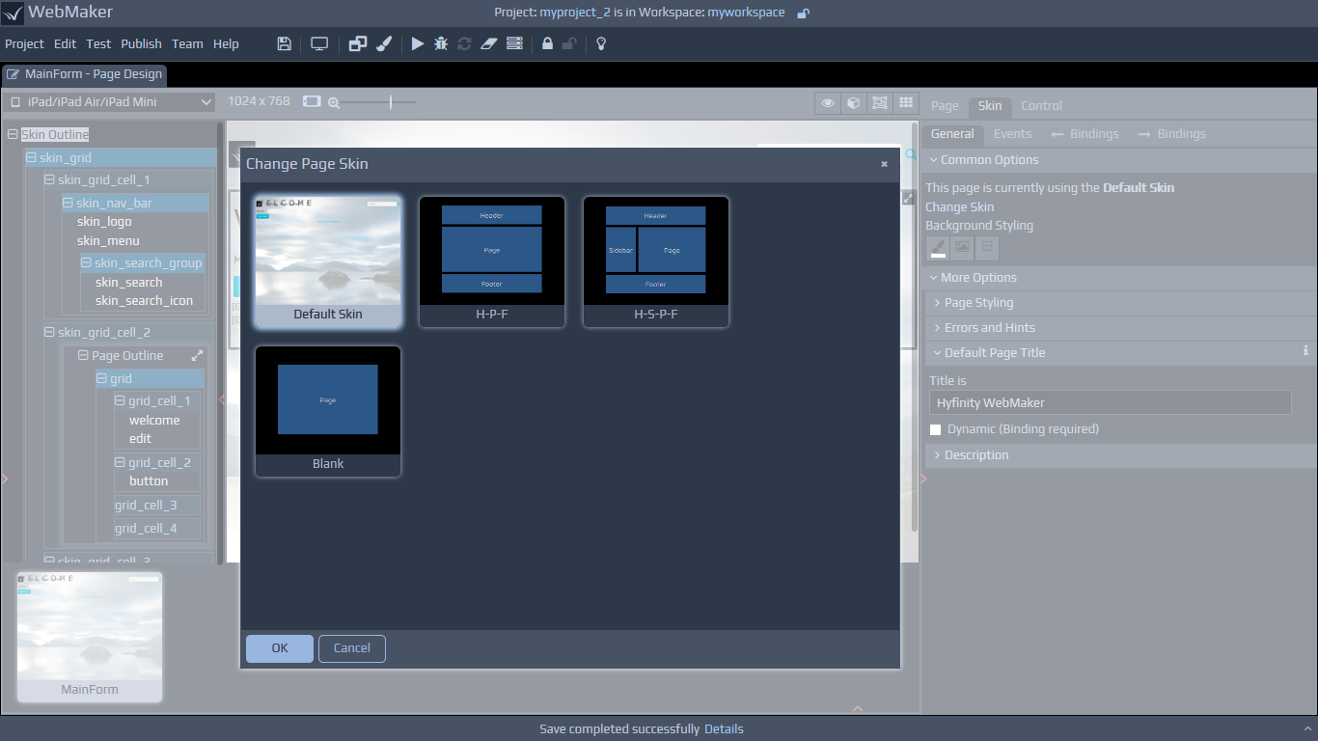Click the Save floppy disk icon
The width and height of the screenshot is (1318, 741).
point(284,43)
